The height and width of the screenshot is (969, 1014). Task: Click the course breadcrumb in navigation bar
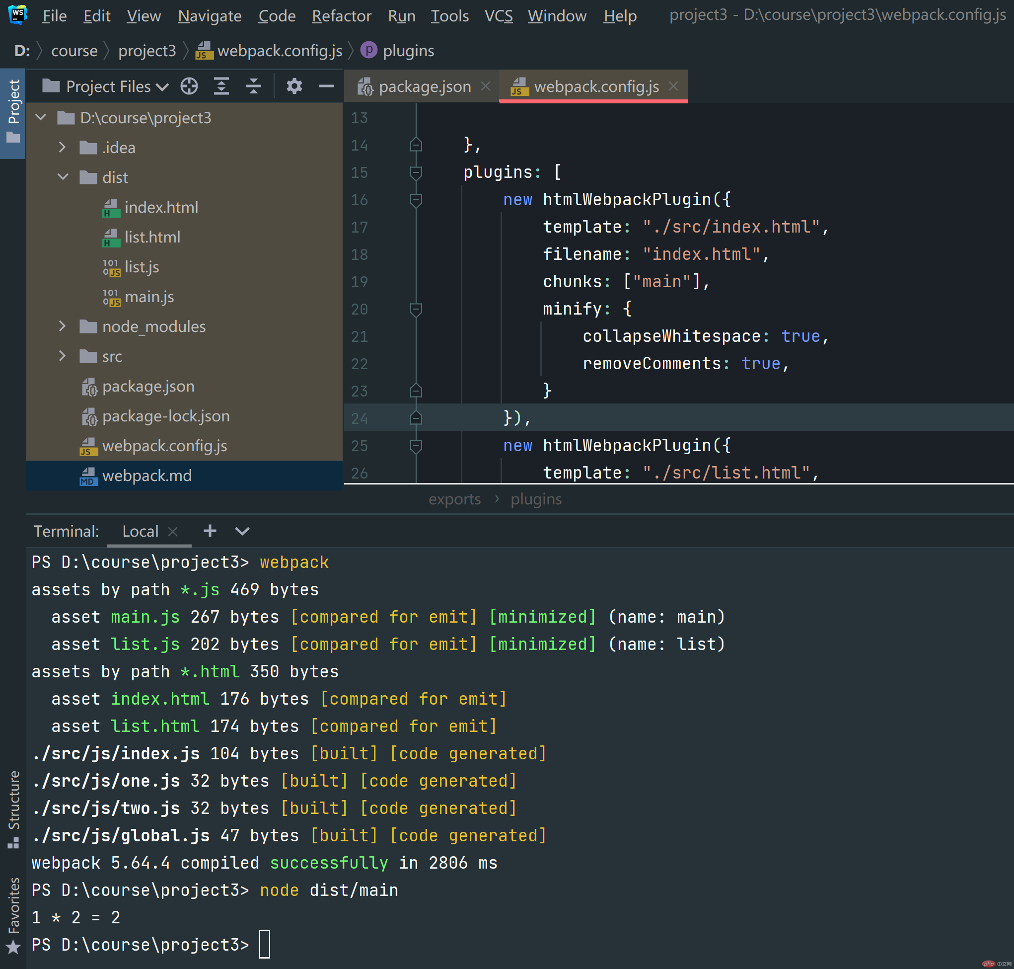[x=74, y=51]
